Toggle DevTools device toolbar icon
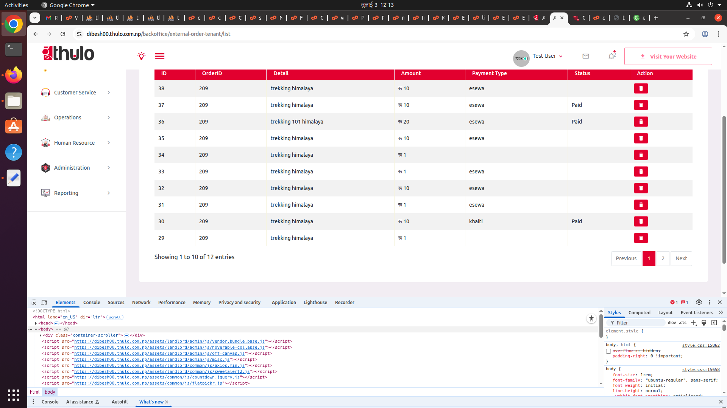 coord(44,302)
